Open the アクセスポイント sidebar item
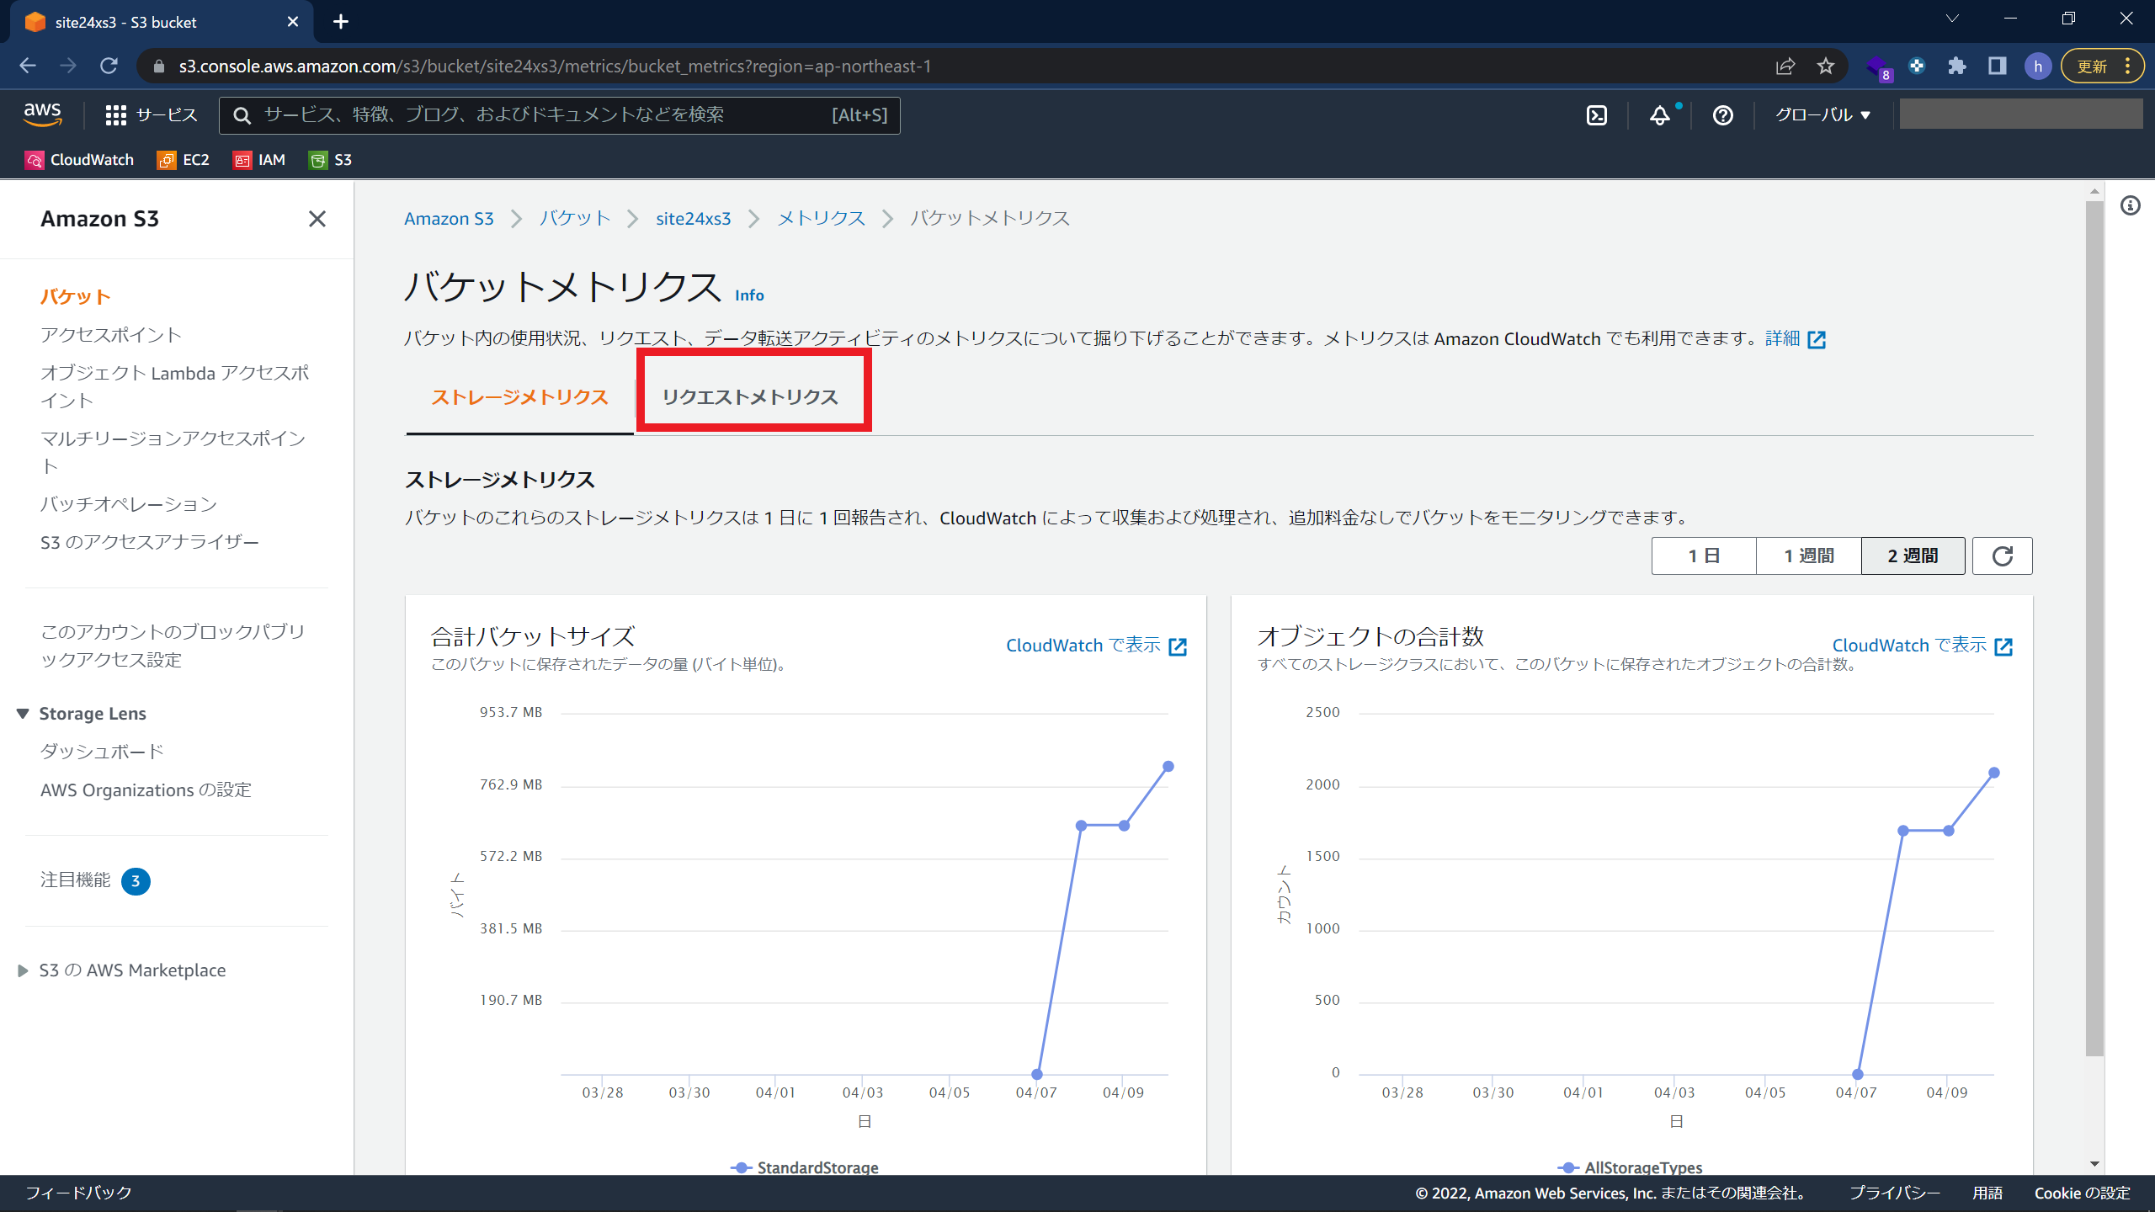Screen dimensions: 2155x1212 coord(111,335)
